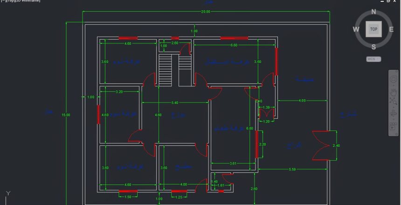
Task: Select the 1.25 window width dimension
Action: pos(179,197)
